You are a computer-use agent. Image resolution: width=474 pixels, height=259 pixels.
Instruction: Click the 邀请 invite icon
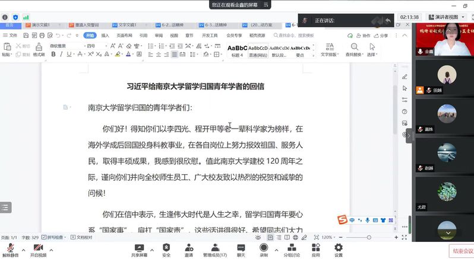click(x=188, y=248)
